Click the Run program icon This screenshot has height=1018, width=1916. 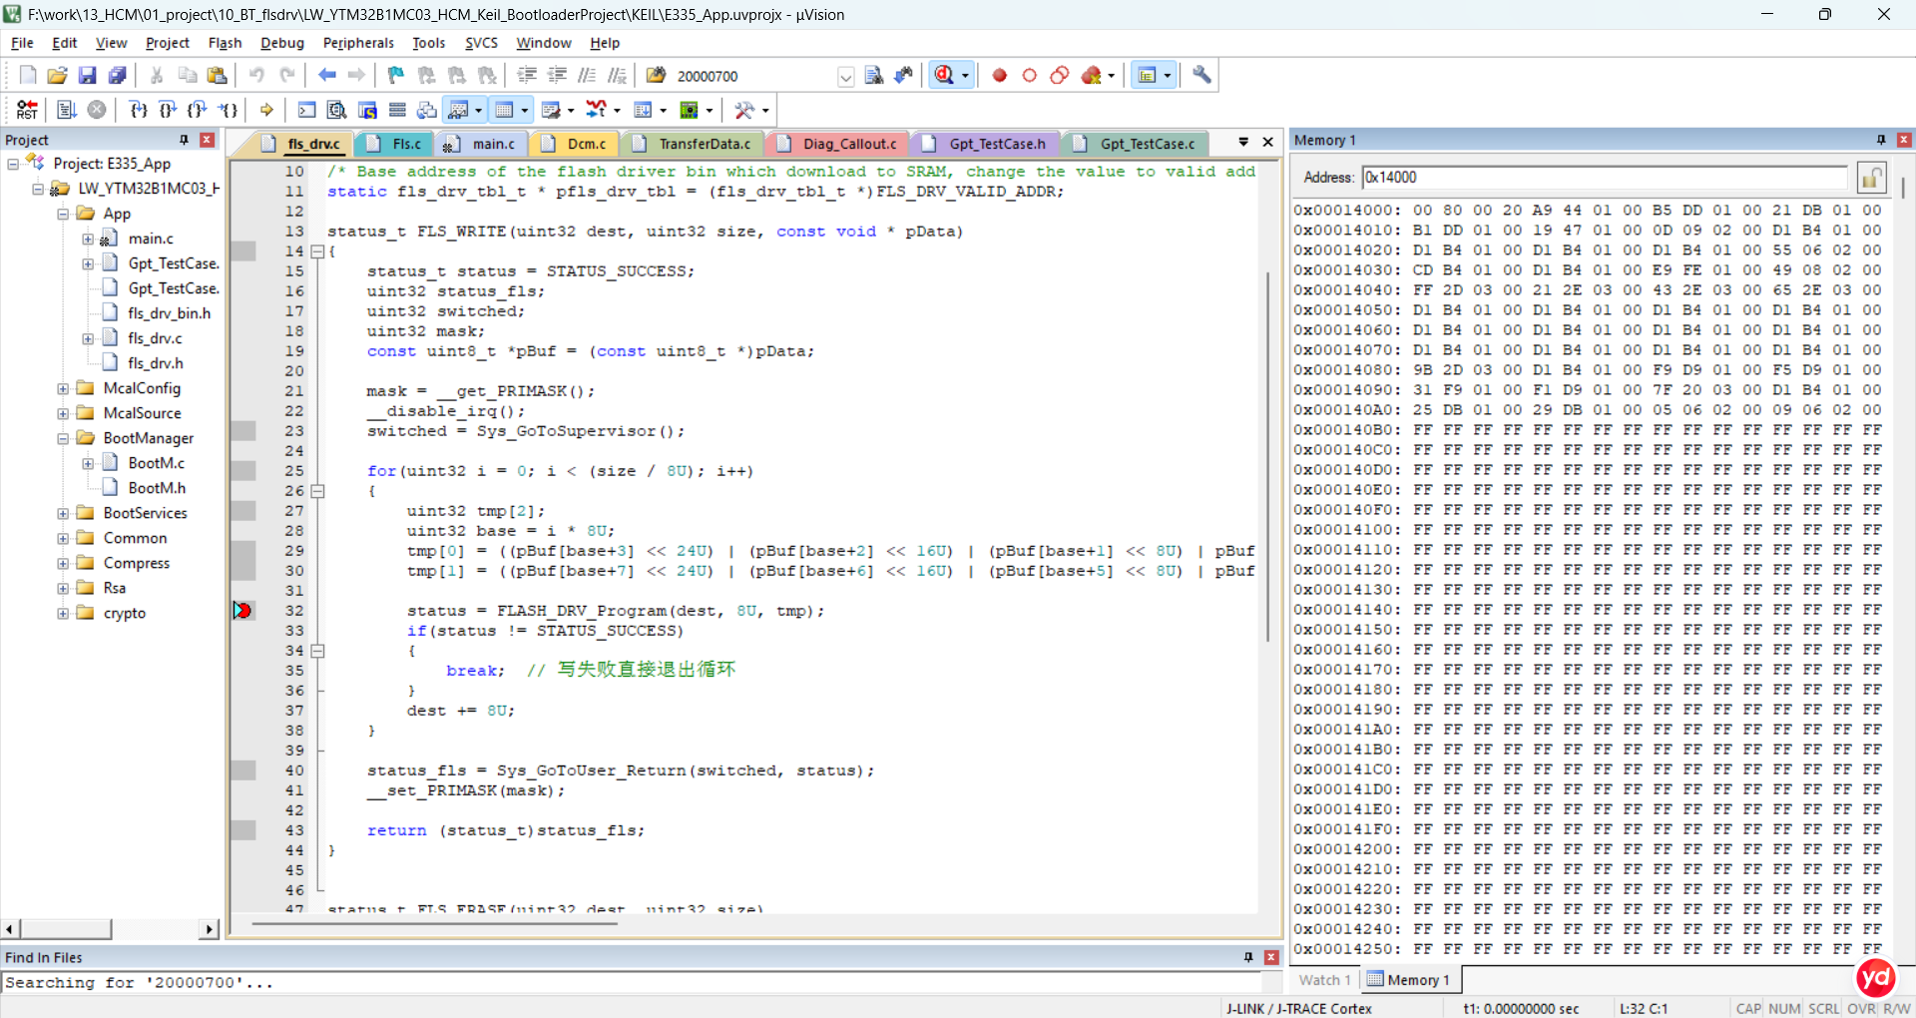(x=66, y=110)
